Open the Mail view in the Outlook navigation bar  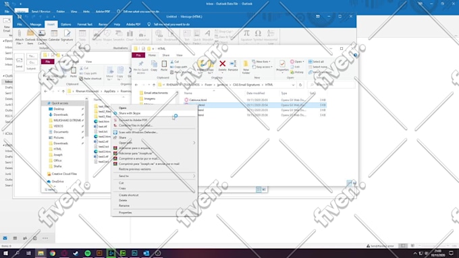(x=5, y=238)
